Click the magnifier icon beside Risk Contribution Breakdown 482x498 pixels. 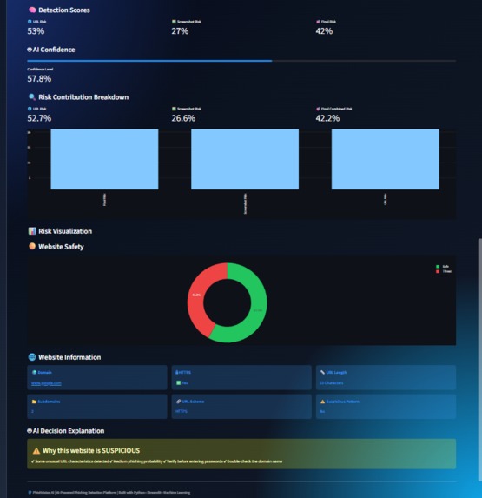click(x=32, y=96)
